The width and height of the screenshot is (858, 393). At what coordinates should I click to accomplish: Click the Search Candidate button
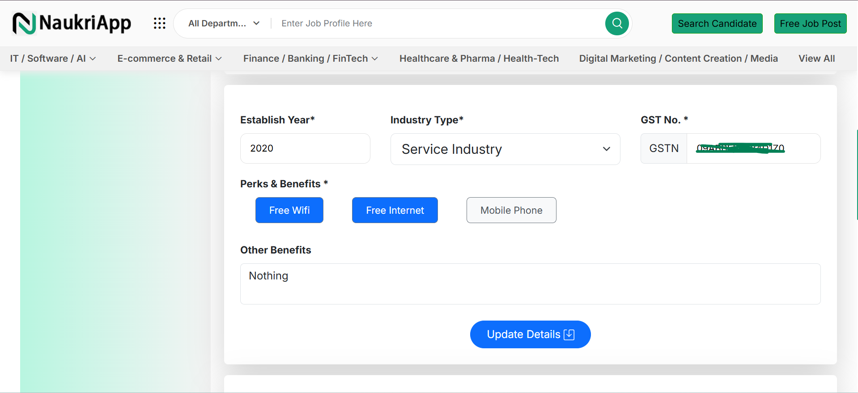pyautogui.click(x=717, y=24)
